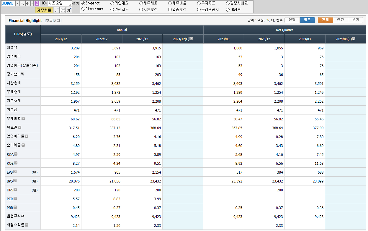368x231 pixels.
Task: Click help icon beside 부채비율
Action: [23, 118]
